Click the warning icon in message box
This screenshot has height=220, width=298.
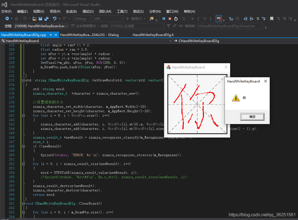[x=236, y=98]
